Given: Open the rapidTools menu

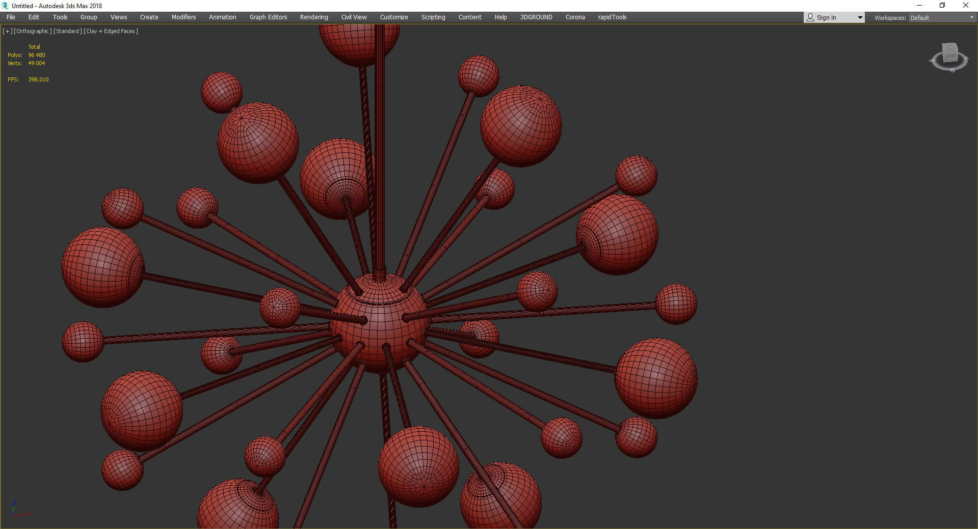Looking at the screenshot, I should pos(612,17).
